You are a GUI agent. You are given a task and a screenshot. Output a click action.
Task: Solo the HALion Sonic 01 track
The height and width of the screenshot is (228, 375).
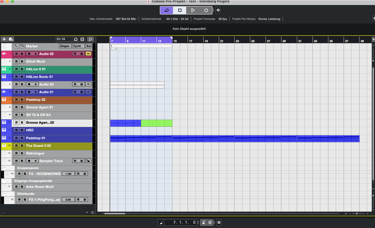(x=22, y=77)
